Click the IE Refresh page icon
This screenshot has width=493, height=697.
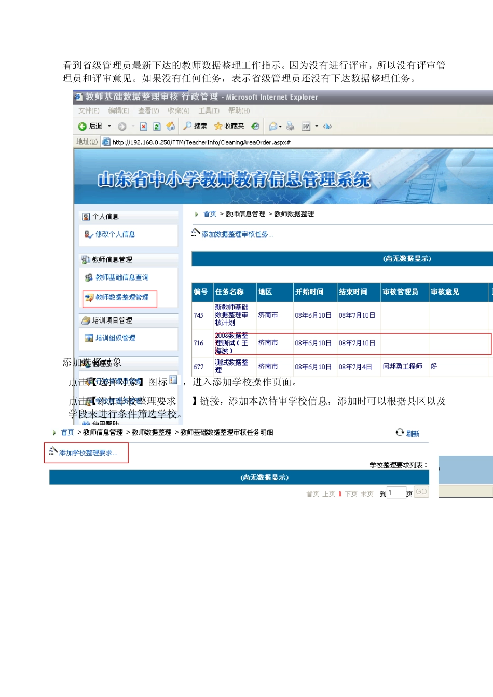(157, 126)
